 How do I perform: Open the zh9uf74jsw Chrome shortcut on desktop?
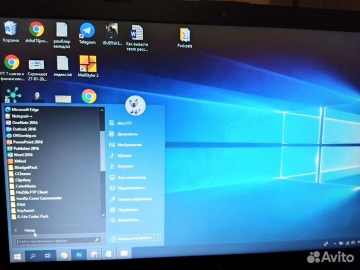pos(36,32)
